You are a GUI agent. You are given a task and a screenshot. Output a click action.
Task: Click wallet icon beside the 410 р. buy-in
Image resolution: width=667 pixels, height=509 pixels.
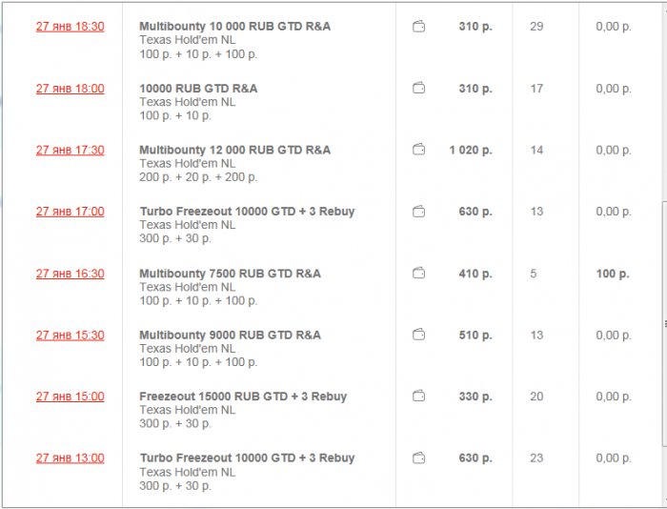pos(418,274)
